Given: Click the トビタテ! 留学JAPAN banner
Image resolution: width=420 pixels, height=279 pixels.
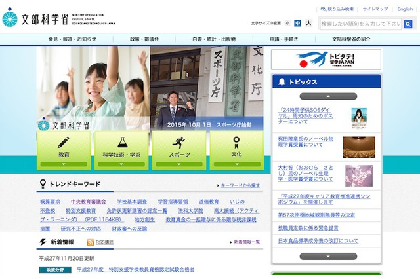Looking at the screenshot, I should [x=326, y=60].
